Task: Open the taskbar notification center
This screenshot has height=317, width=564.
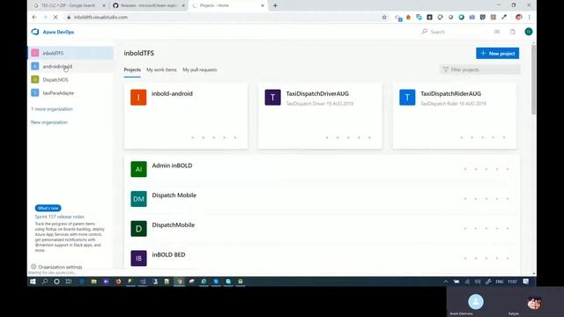Action: [x=526, y=282]
